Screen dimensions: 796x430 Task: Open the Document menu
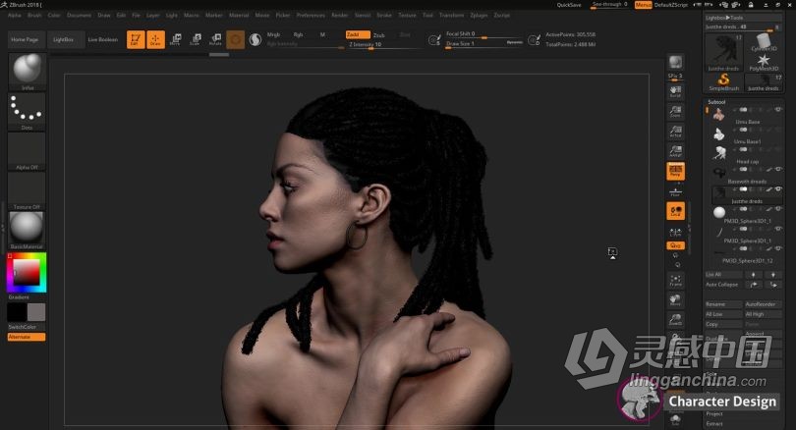[x=80, y=15]
